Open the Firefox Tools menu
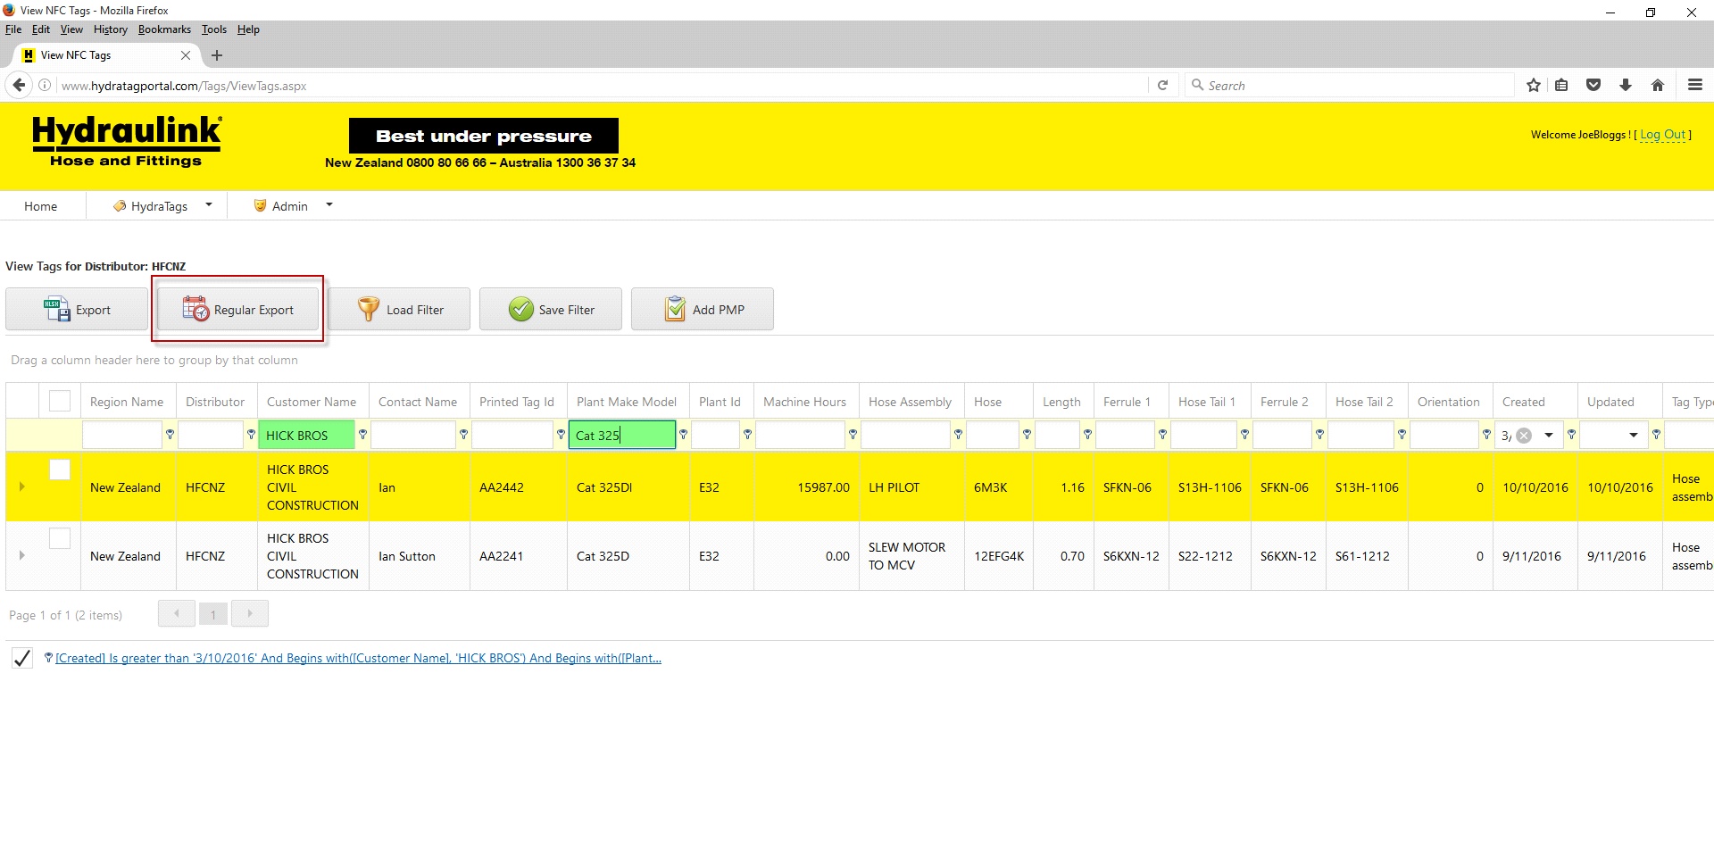 tap(214, 29)
